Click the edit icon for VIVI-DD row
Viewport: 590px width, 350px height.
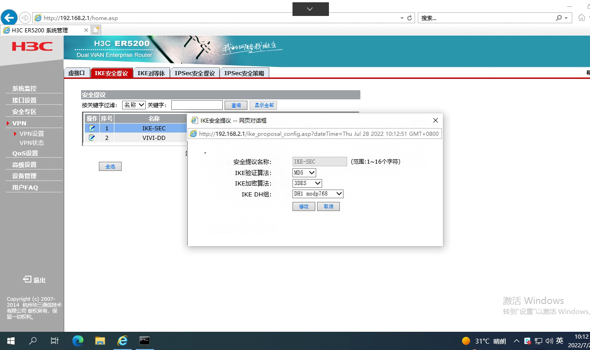[x=92, y=138]
